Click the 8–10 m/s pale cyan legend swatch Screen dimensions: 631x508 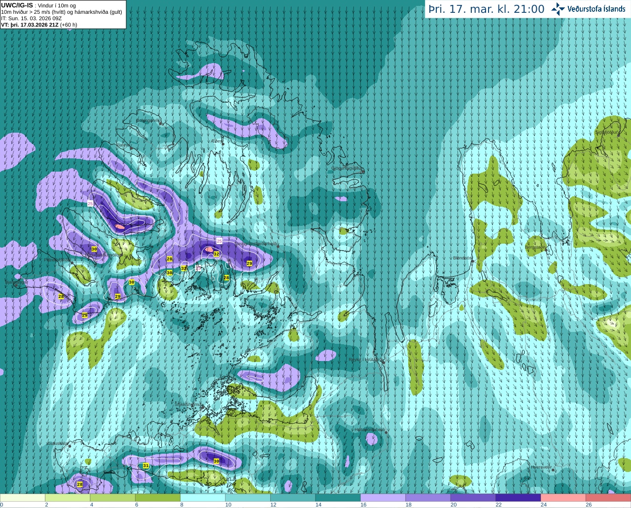tap(203, 498)
